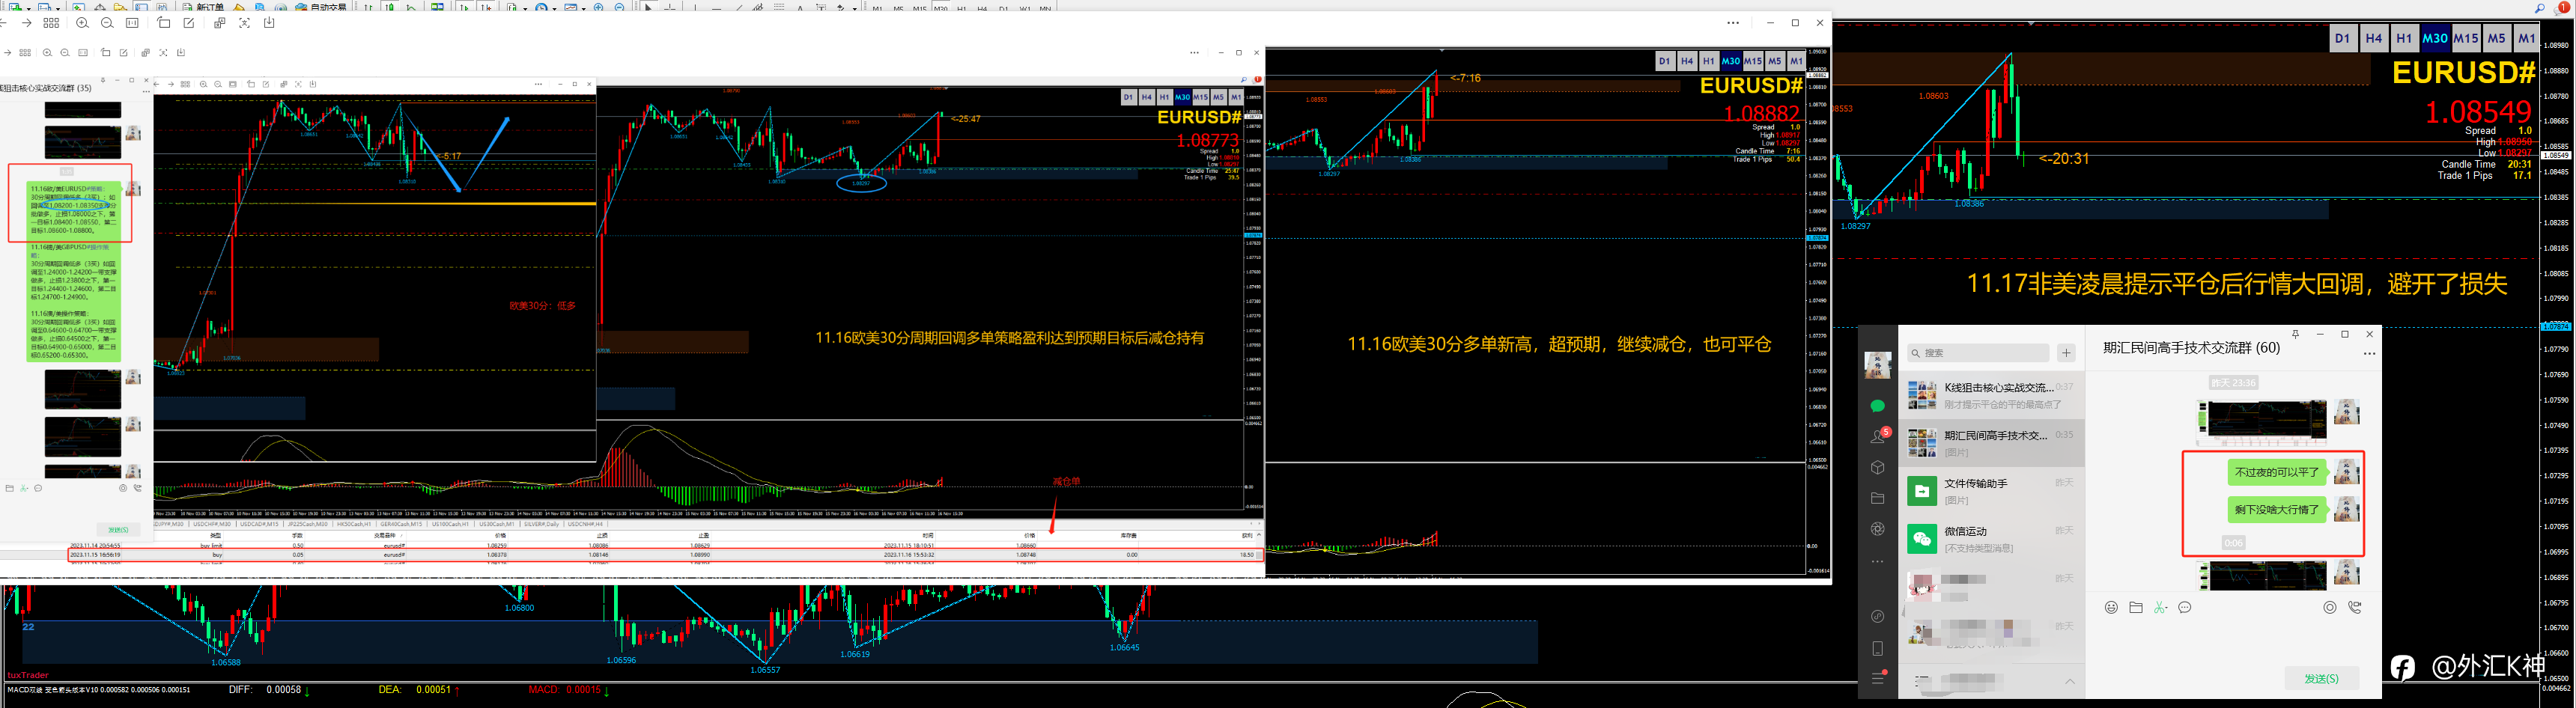Switch to the USDCHF#,M30 chart tab
Viewport: 2576px width, 708px height.
pos(212,524)
